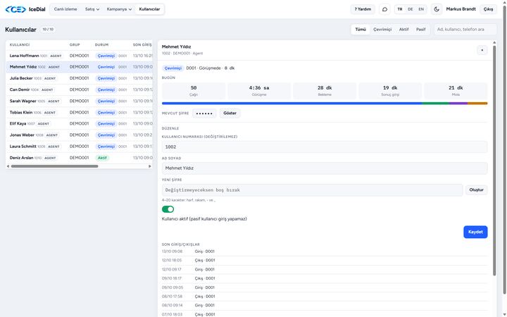The height and width of the screenshot is (317, 507).
Task: Click the Çıkış logout button
Action: point(488,9)
